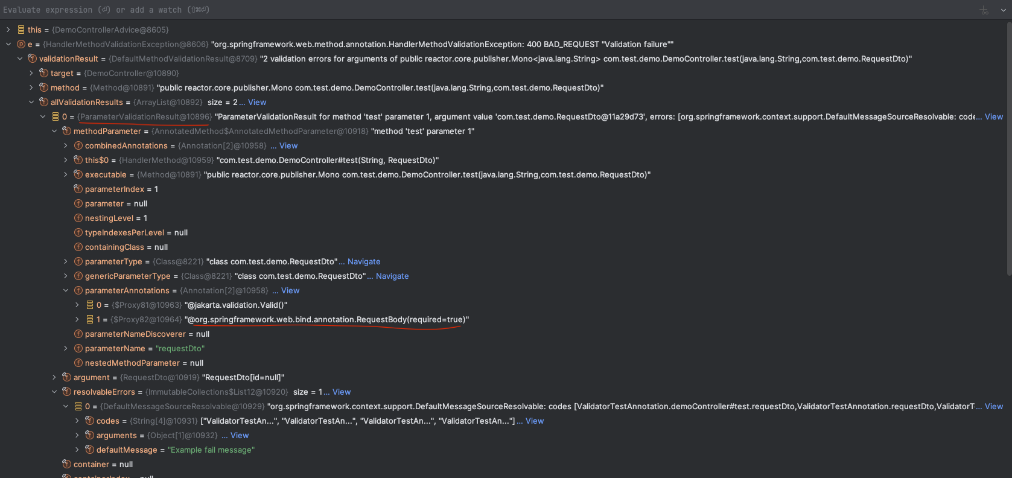Screen dimensions: 1012x478
Task: Expand the method Method@10891 node
Action: coord(31,88)
